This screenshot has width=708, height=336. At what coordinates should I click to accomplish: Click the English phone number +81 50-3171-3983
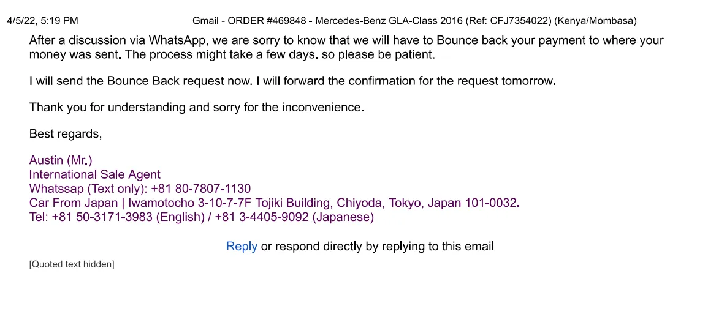(102, 217)
